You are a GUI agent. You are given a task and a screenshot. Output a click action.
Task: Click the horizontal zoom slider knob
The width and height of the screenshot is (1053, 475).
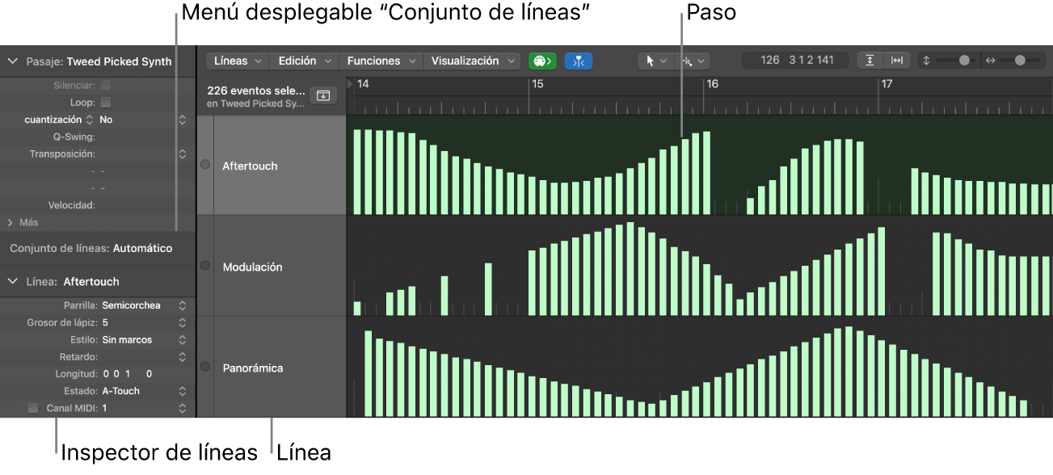pyautogui.click(x=1020, y=61)
